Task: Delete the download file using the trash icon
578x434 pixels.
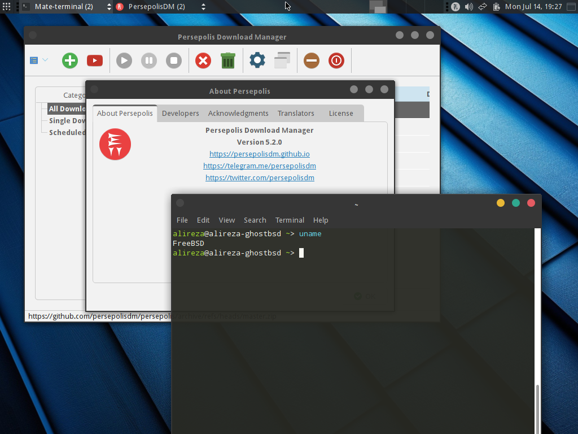Action: click(228, 60)
